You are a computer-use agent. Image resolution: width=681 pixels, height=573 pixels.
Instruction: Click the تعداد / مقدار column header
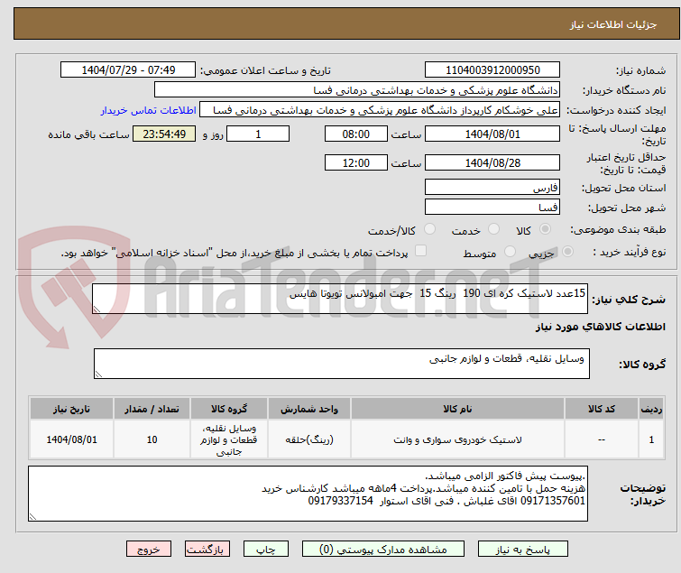(x=152, y=409)
